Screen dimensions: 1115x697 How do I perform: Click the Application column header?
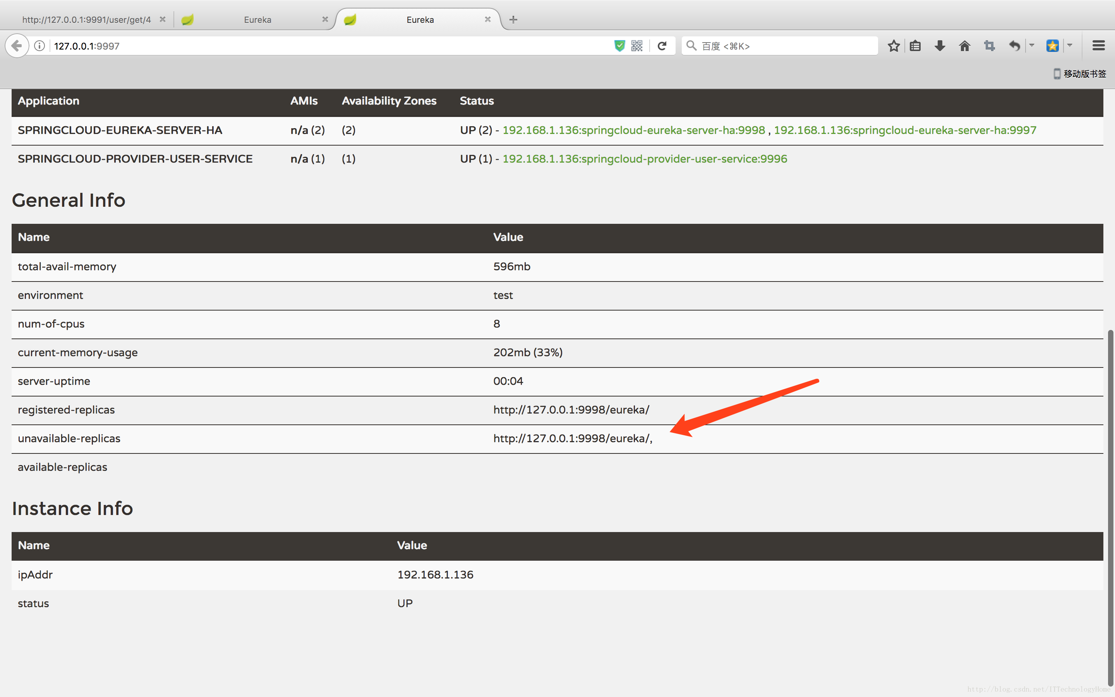coord(48,101)
